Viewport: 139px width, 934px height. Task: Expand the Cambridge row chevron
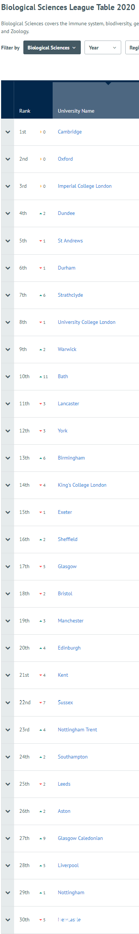point(7,132)
